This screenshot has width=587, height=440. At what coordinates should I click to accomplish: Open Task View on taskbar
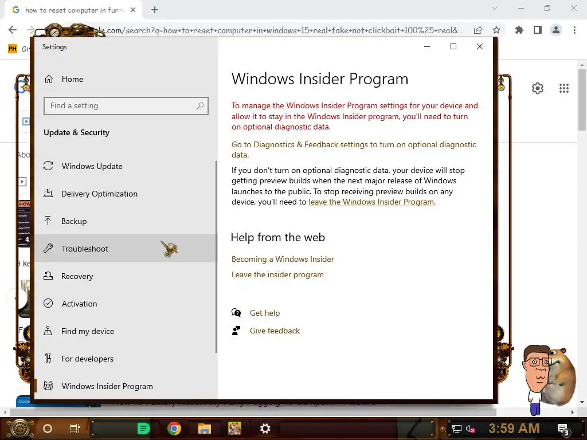point(75,429)
